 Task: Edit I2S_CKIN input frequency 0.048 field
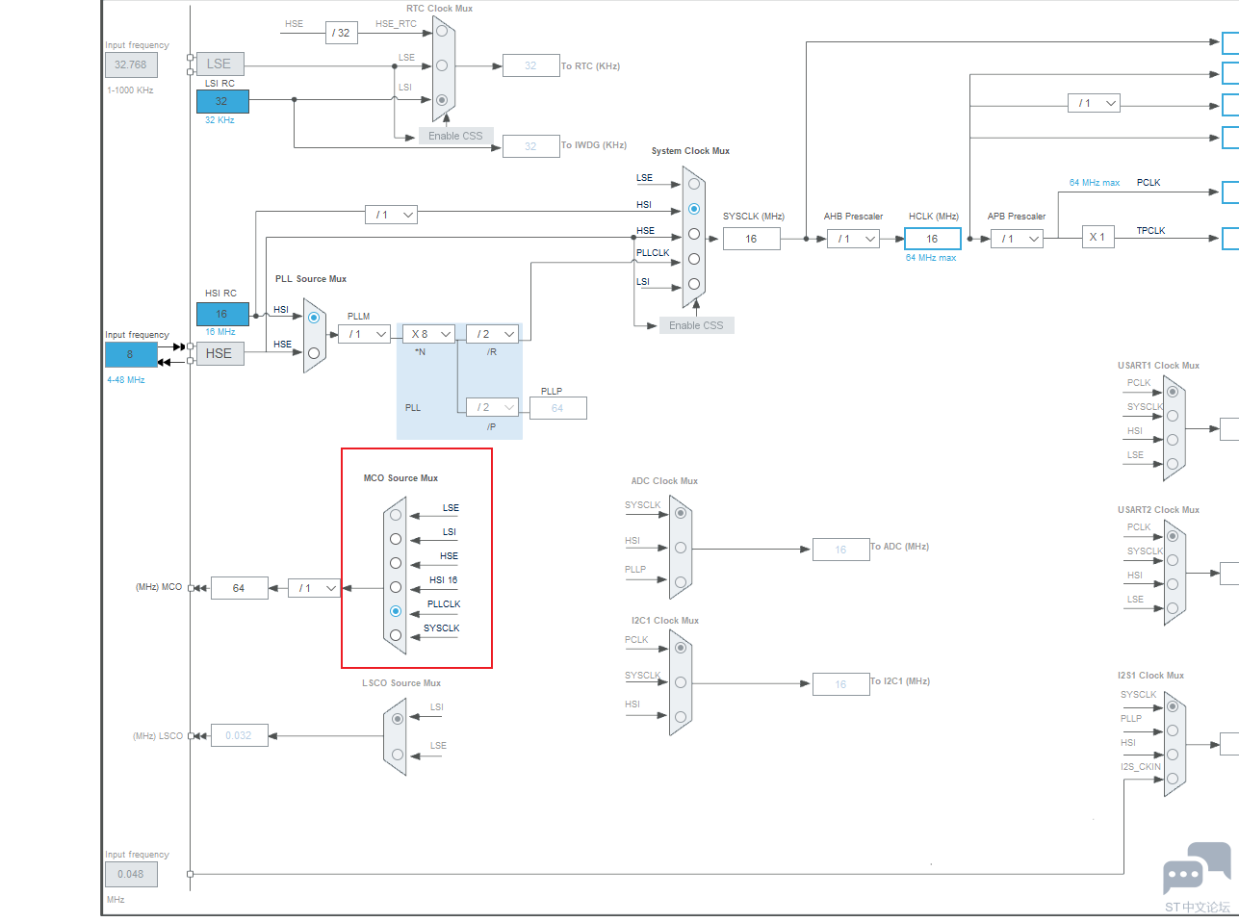pos(131,874)
